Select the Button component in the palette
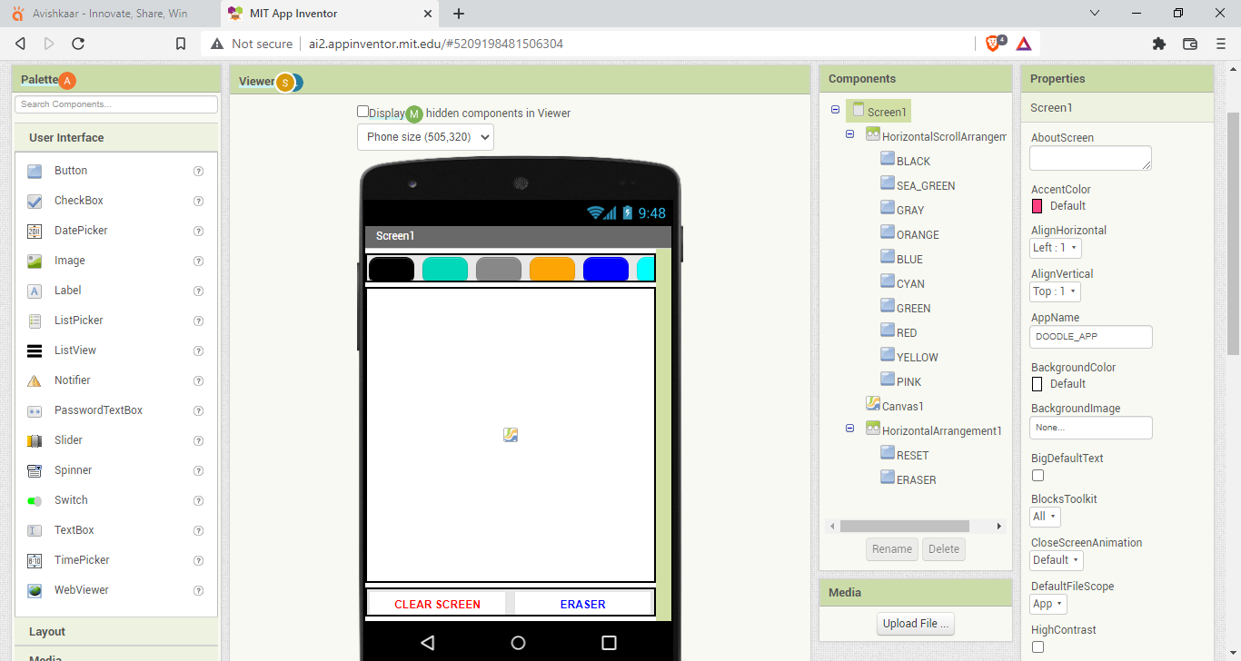The width and height of the screenshot is (1241, 661). pos(34,170)
